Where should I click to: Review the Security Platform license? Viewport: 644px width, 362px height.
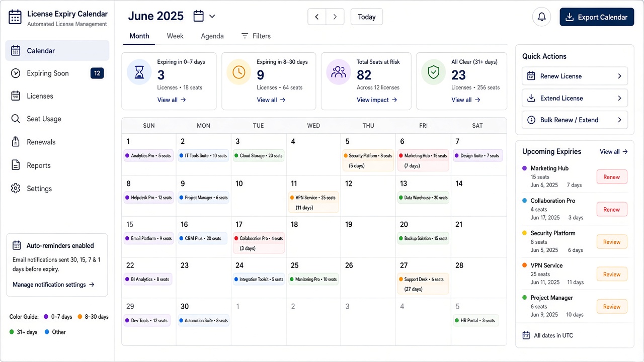pos(612,242)
